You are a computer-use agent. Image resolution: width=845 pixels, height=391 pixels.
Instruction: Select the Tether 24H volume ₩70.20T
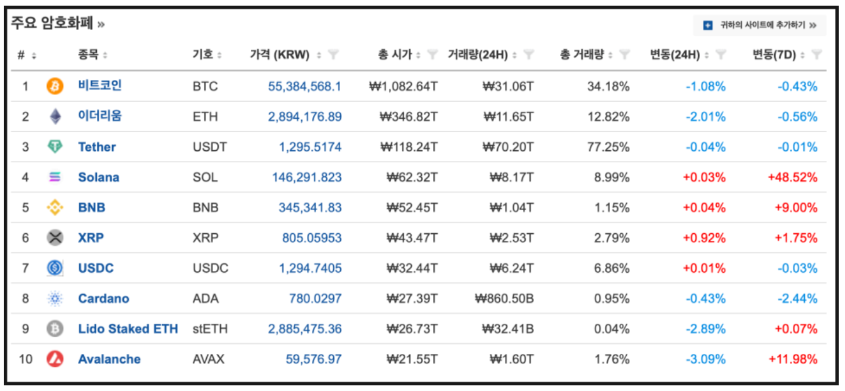pos(508,147)
